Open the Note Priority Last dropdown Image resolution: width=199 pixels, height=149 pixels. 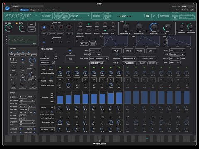point(27,100)
